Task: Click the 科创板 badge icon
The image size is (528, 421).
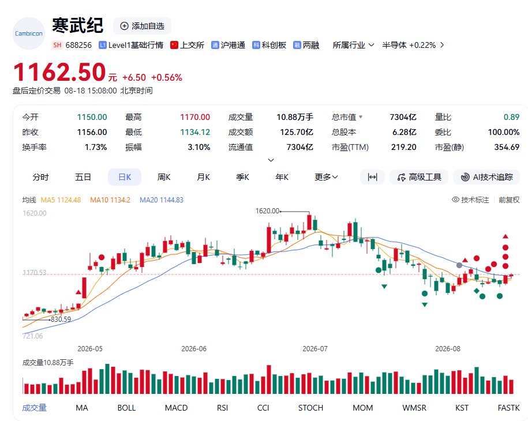Action: (256, 45)
